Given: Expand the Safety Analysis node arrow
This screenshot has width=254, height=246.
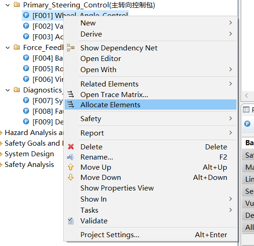Looking at the screenshot, I should point(1,165).
